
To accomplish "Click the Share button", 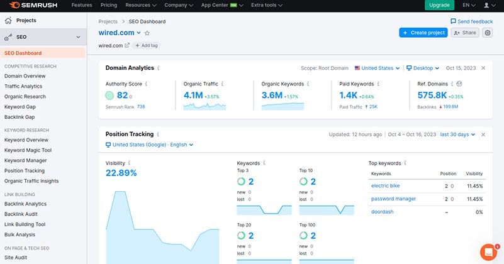I will (465, 33).
